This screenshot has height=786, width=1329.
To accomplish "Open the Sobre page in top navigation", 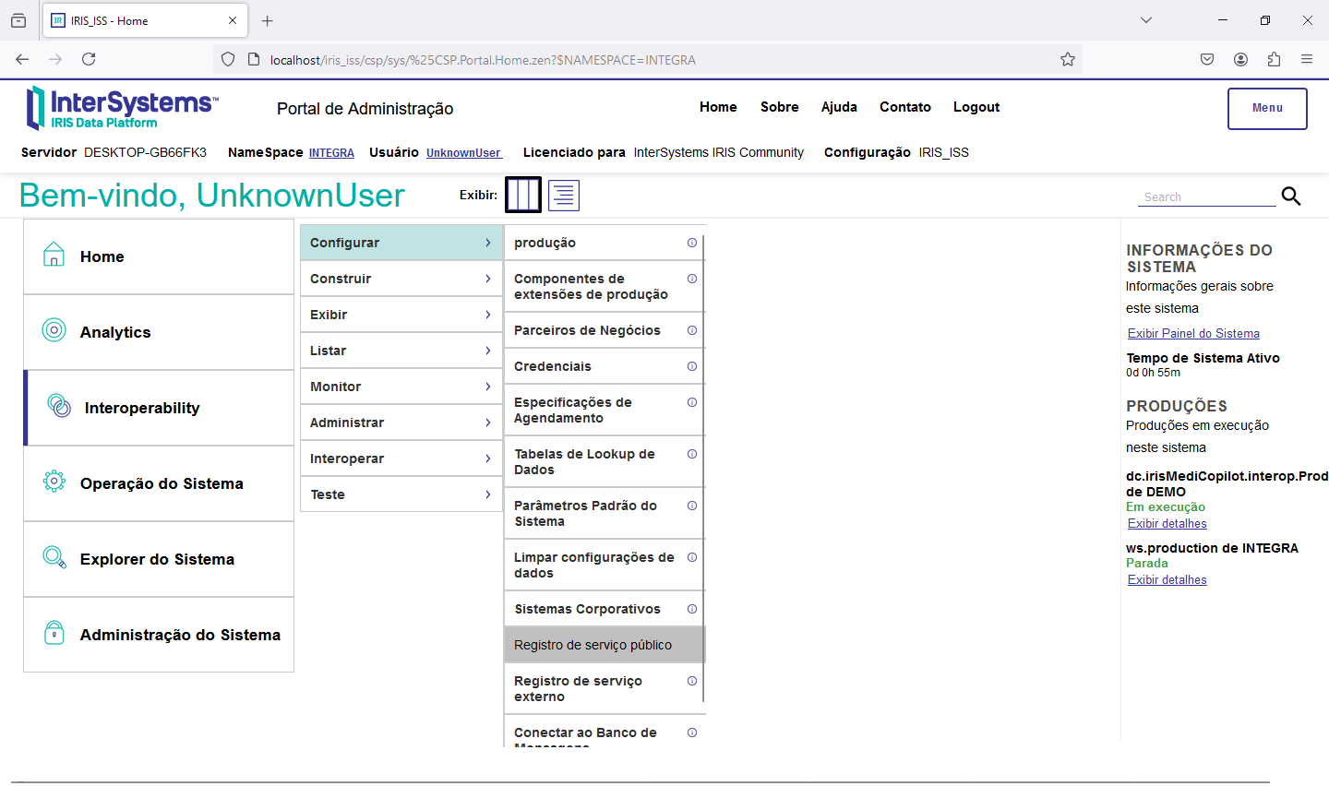I will pos(779,107).
